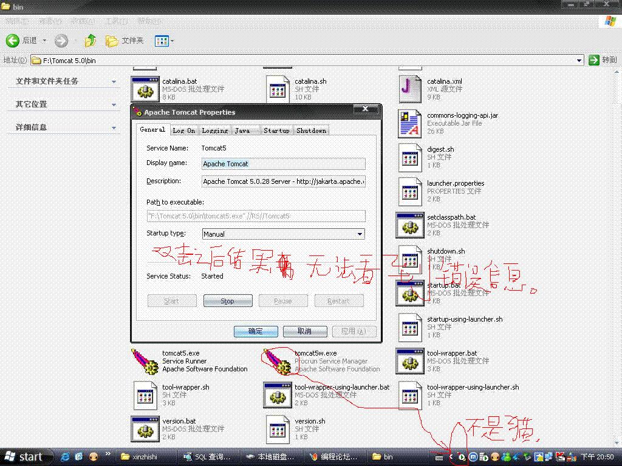Click the Display name input field

284,164
